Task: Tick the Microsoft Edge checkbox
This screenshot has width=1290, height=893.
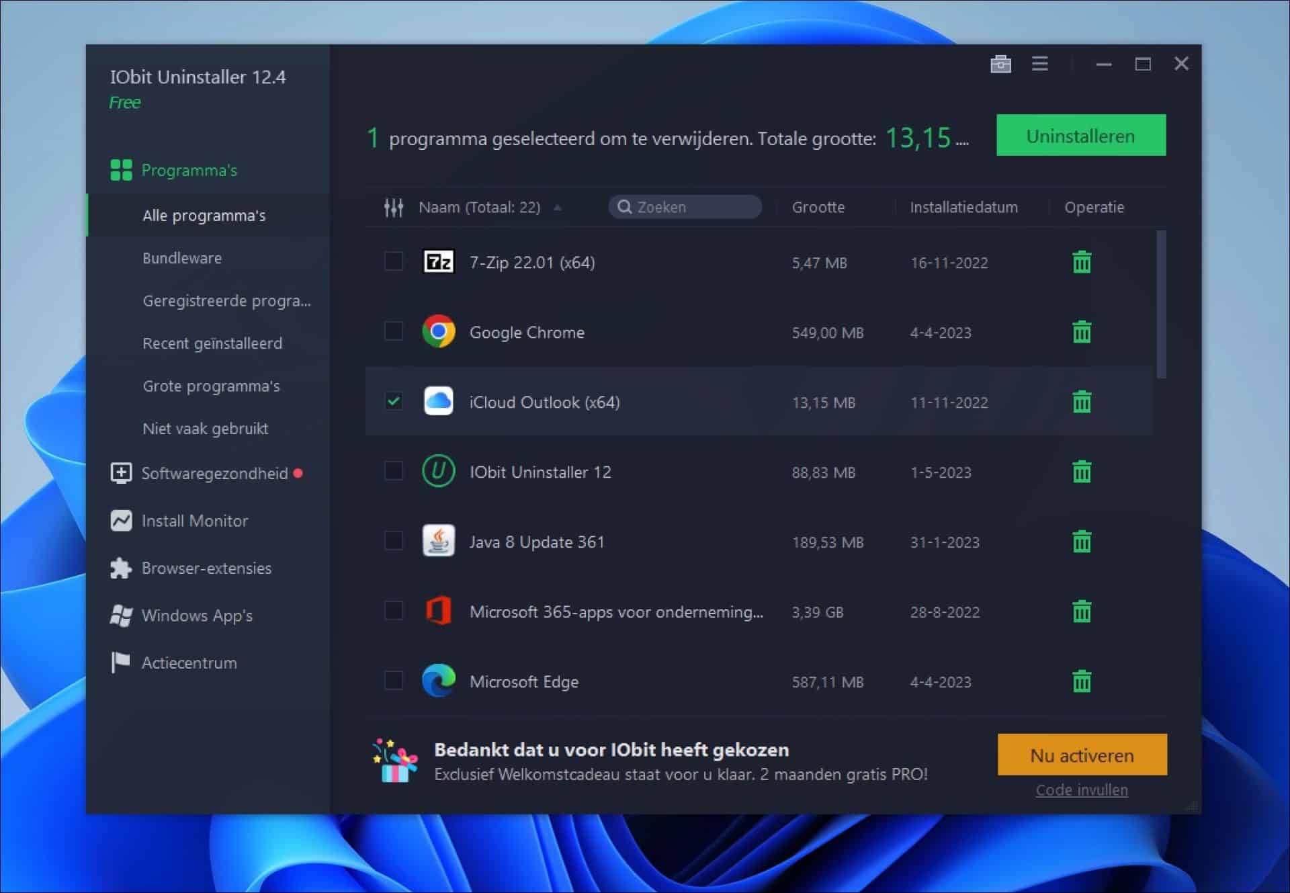Action: point(394,681)
